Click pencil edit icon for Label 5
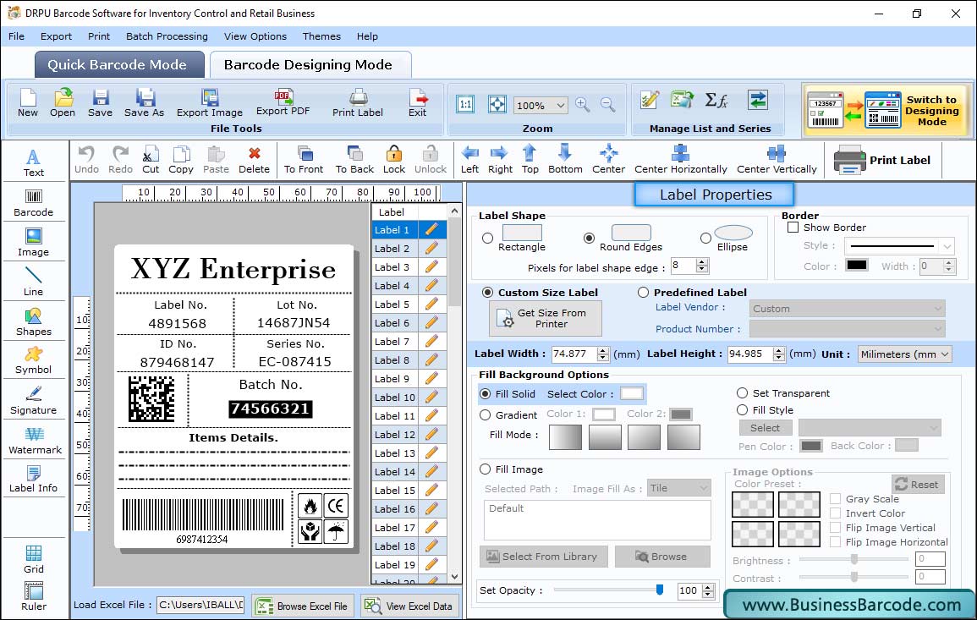 (x=431, y=305)
